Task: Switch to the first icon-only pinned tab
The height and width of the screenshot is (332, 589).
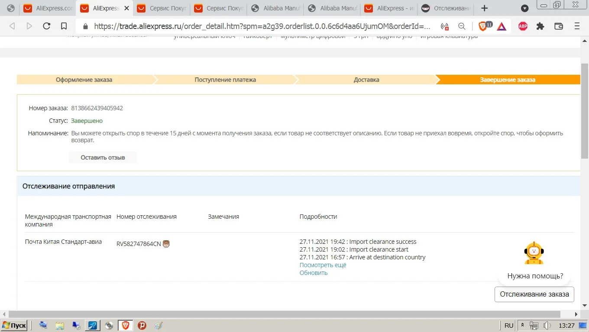Action: [x=11, y=8]
